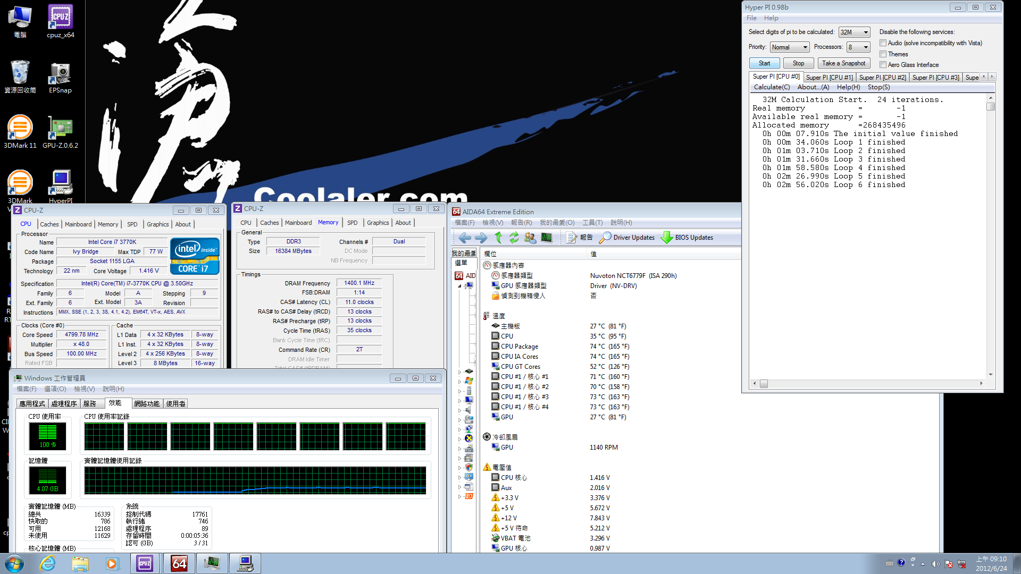Click Windows Start orb
The width and height of the screenshot is (1021, 574).
14,563
